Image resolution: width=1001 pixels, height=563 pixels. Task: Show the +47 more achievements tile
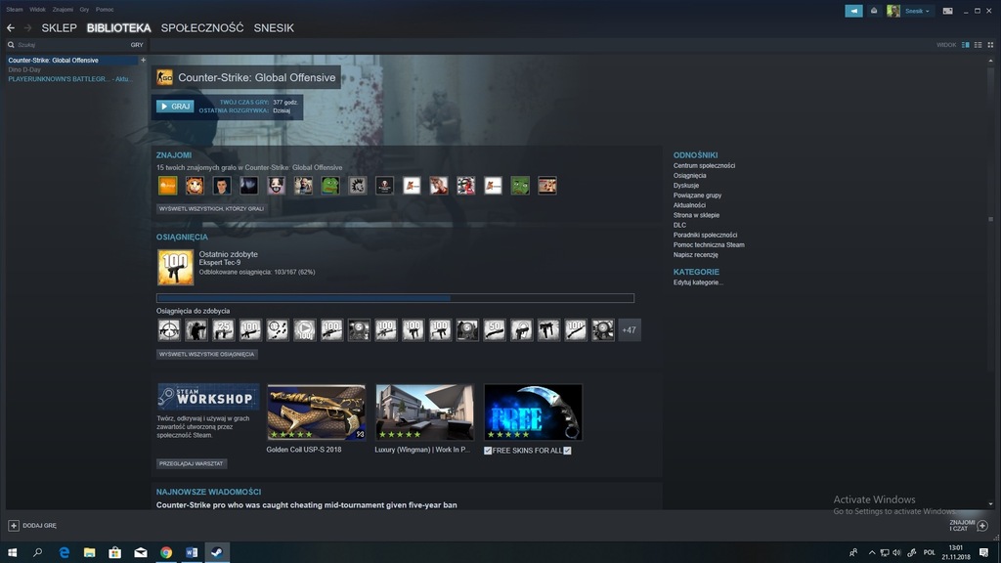630,330
